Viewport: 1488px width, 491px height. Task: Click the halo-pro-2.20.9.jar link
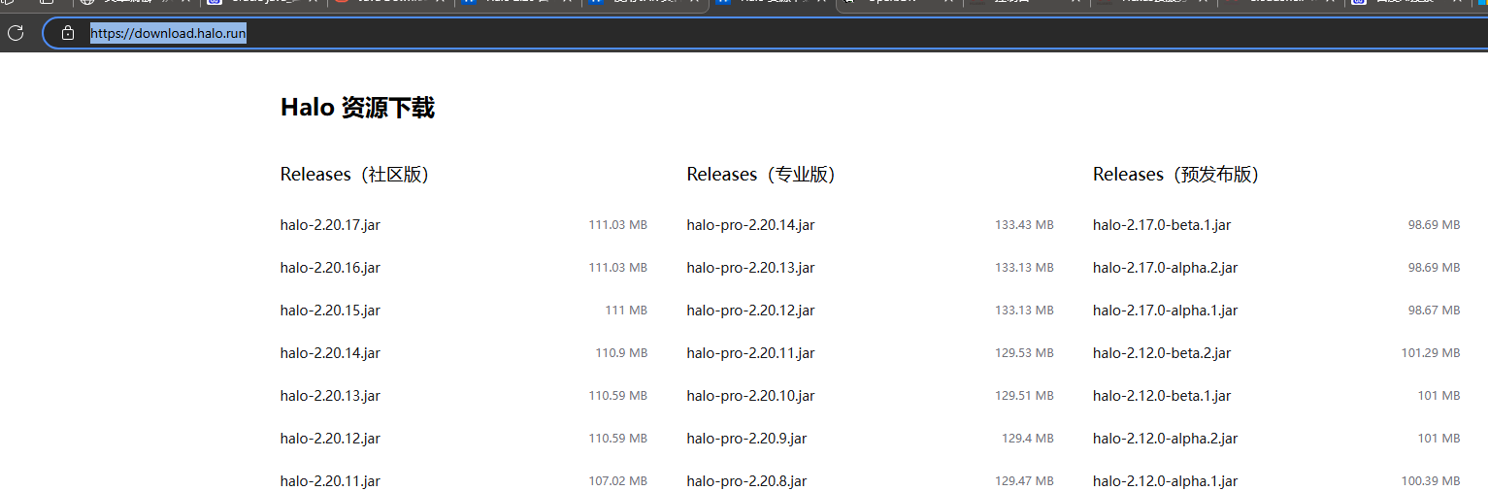click(746, 439)
